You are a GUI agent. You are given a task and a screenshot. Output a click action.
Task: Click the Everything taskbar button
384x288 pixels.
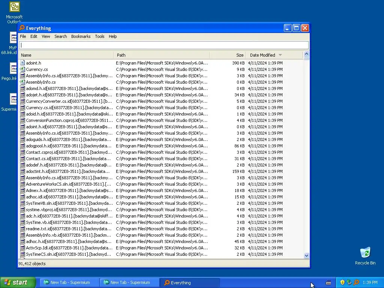189,283
